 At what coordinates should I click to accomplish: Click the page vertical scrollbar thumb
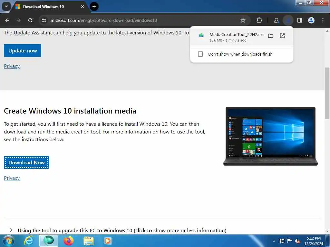327,93
